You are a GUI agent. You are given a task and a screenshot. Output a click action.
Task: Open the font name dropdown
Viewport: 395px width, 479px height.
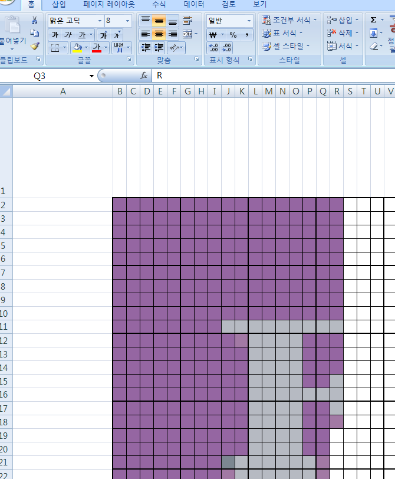(99, 21)
